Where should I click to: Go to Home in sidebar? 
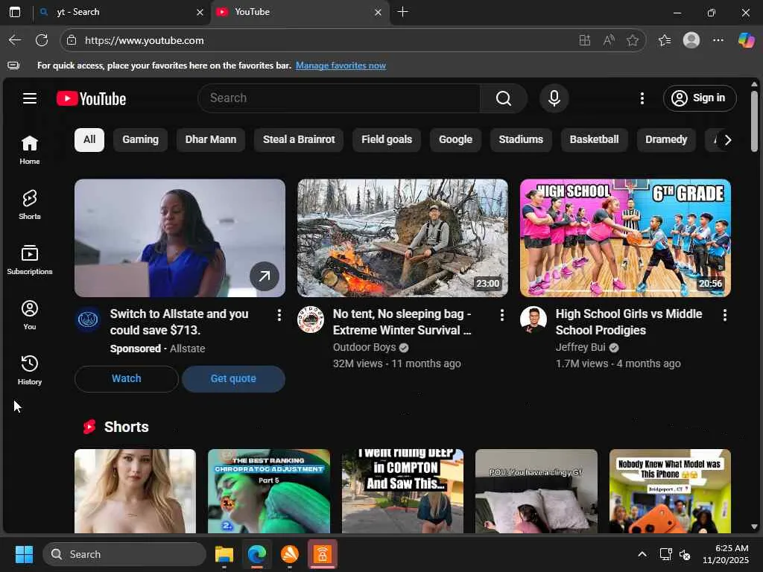click(x=30, y=150)
